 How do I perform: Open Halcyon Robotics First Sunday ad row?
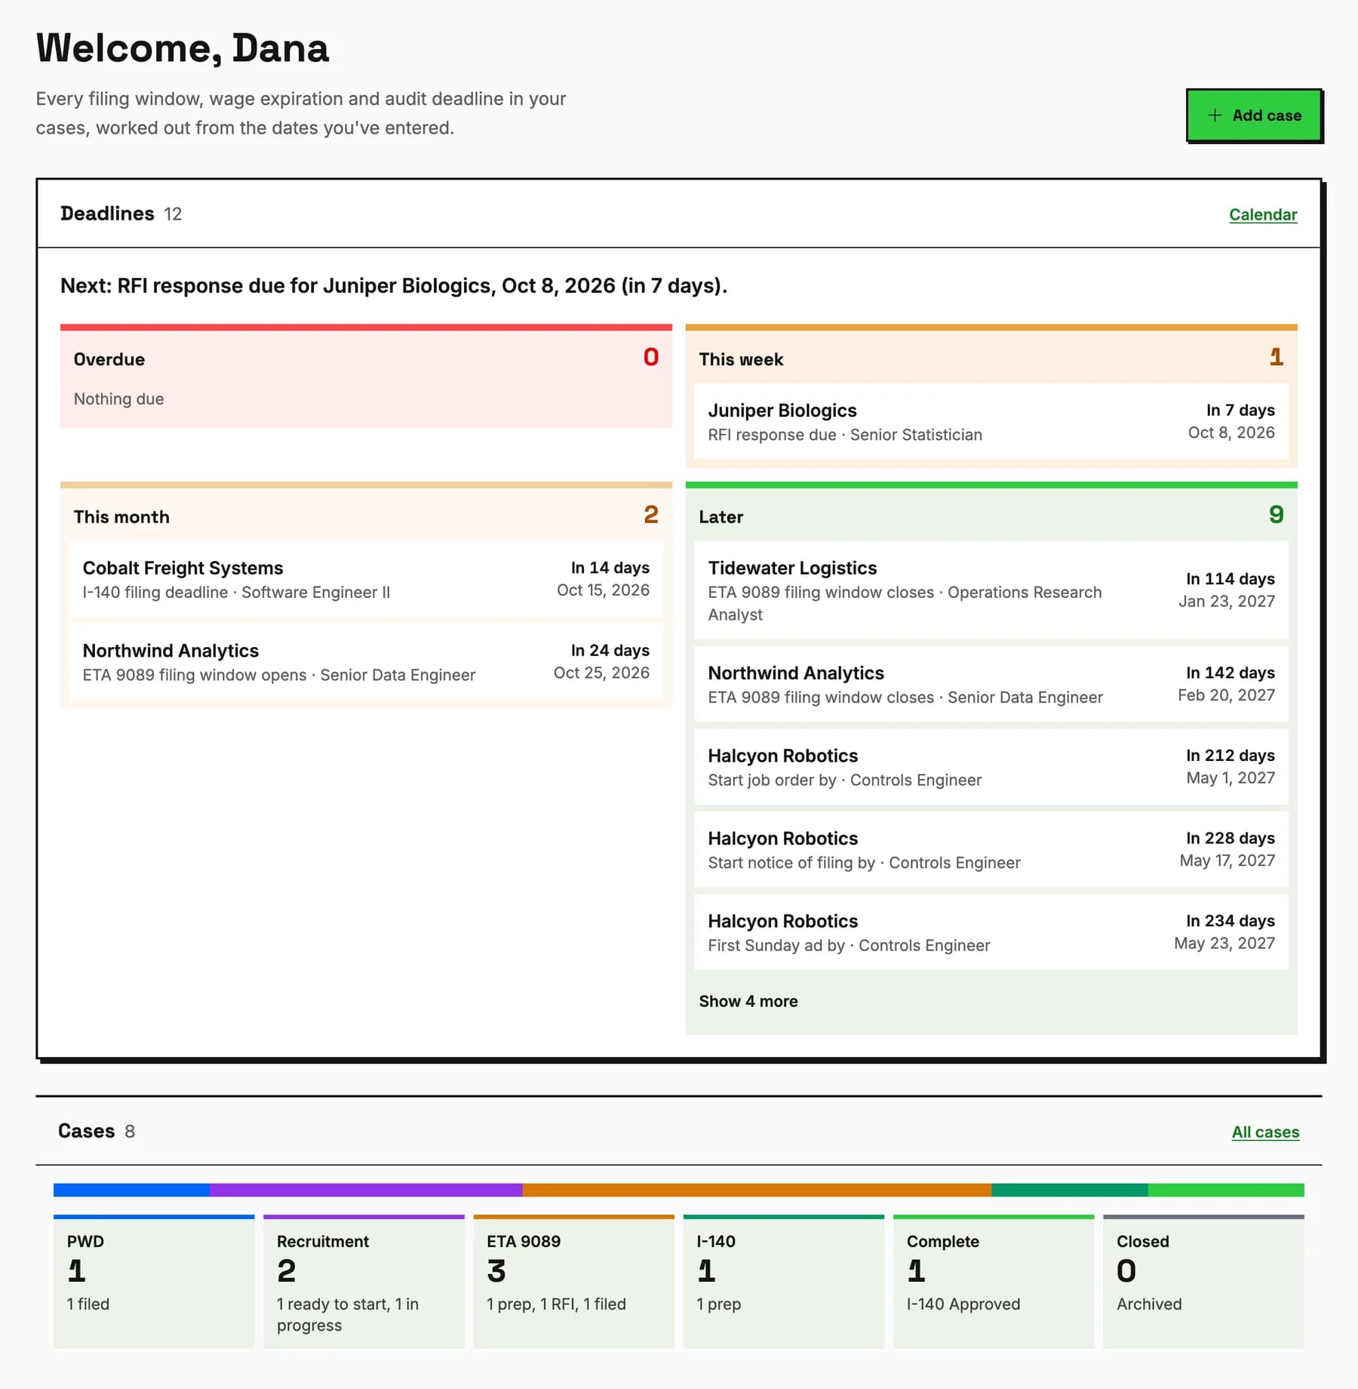coord(991,932)
